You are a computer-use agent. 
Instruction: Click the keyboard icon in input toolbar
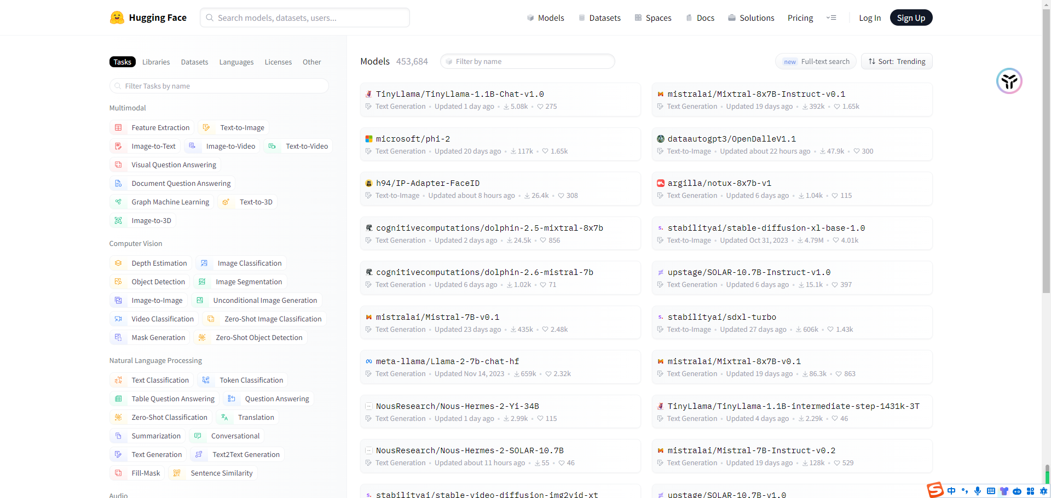click(991, 491)
